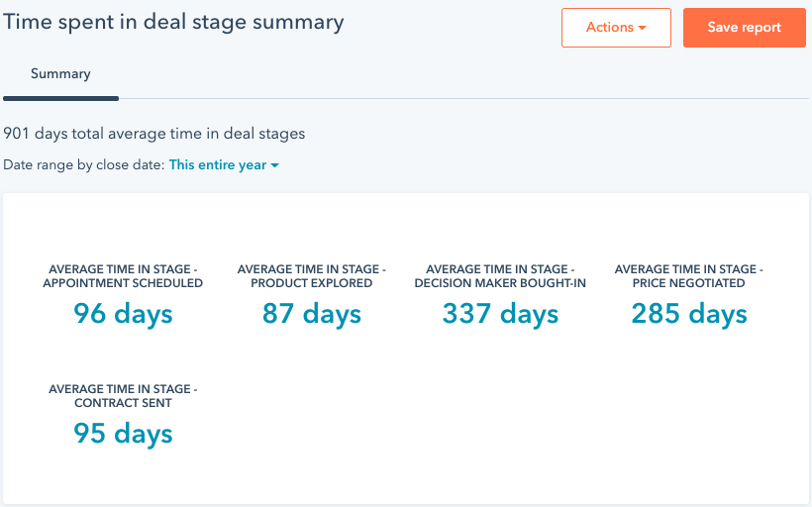Click the 337 days metric value

(x=500, y=314)
